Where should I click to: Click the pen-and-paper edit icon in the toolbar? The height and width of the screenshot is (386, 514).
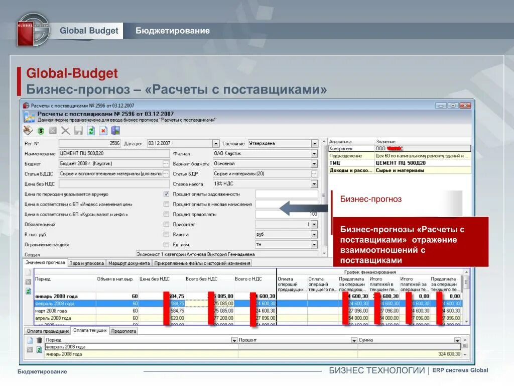coord(28,131)
